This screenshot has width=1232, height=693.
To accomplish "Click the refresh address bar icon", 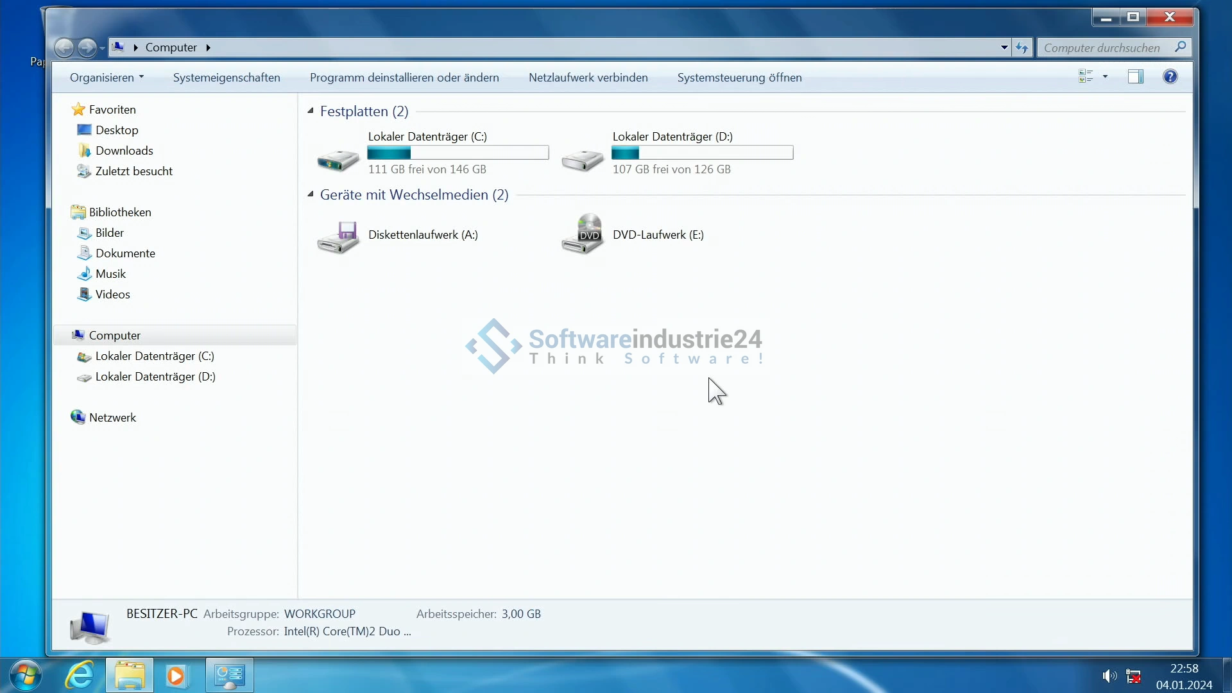I will point(1022,47).
